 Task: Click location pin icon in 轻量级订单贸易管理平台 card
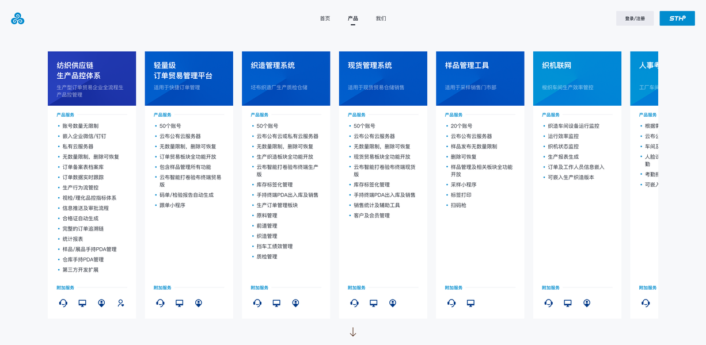pyautogui.click(x=198, y=303)
